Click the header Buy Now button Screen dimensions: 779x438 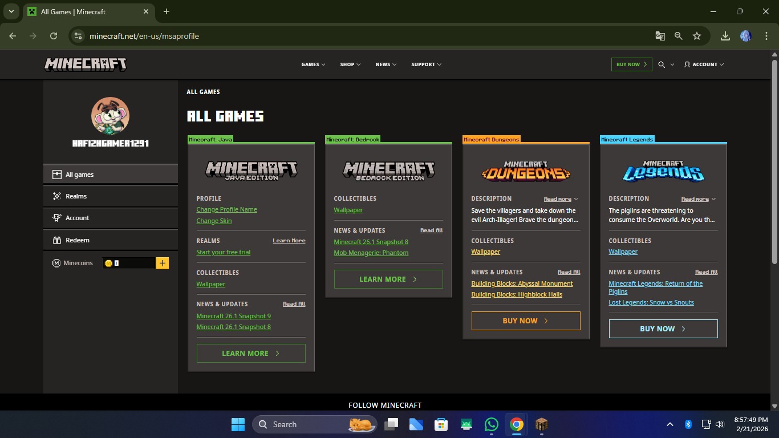pos(631,64)
